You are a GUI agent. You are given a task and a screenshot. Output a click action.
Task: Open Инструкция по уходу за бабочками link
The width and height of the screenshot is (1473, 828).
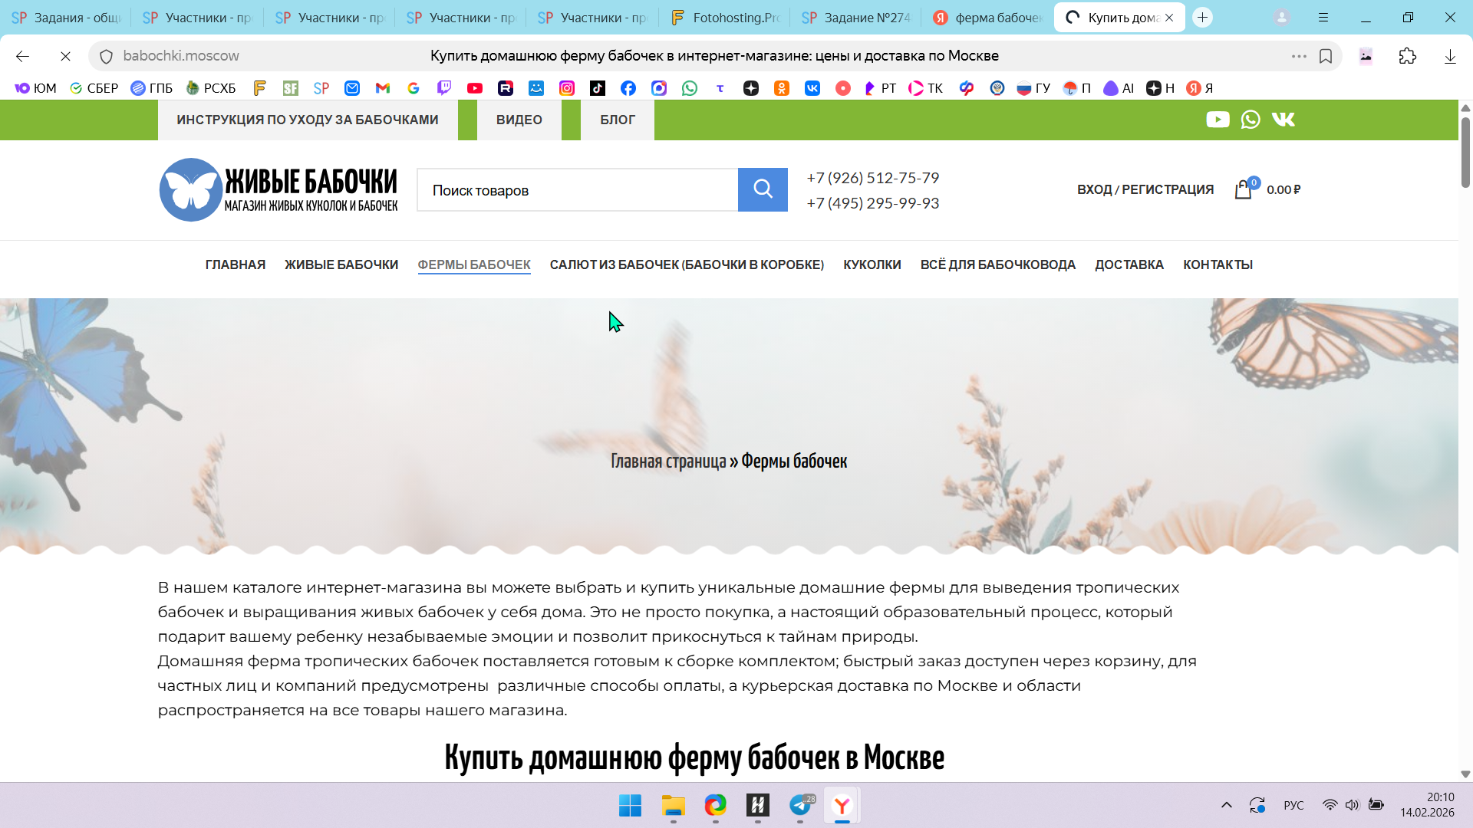(x=308, y=120)
